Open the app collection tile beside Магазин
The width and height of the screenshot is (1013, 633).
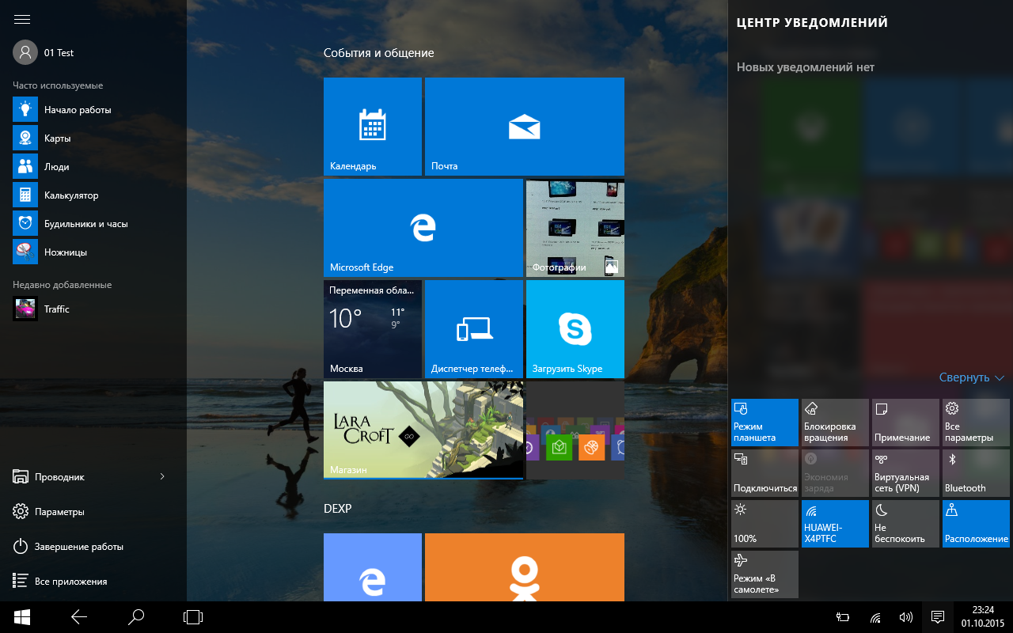click(575, 430)
